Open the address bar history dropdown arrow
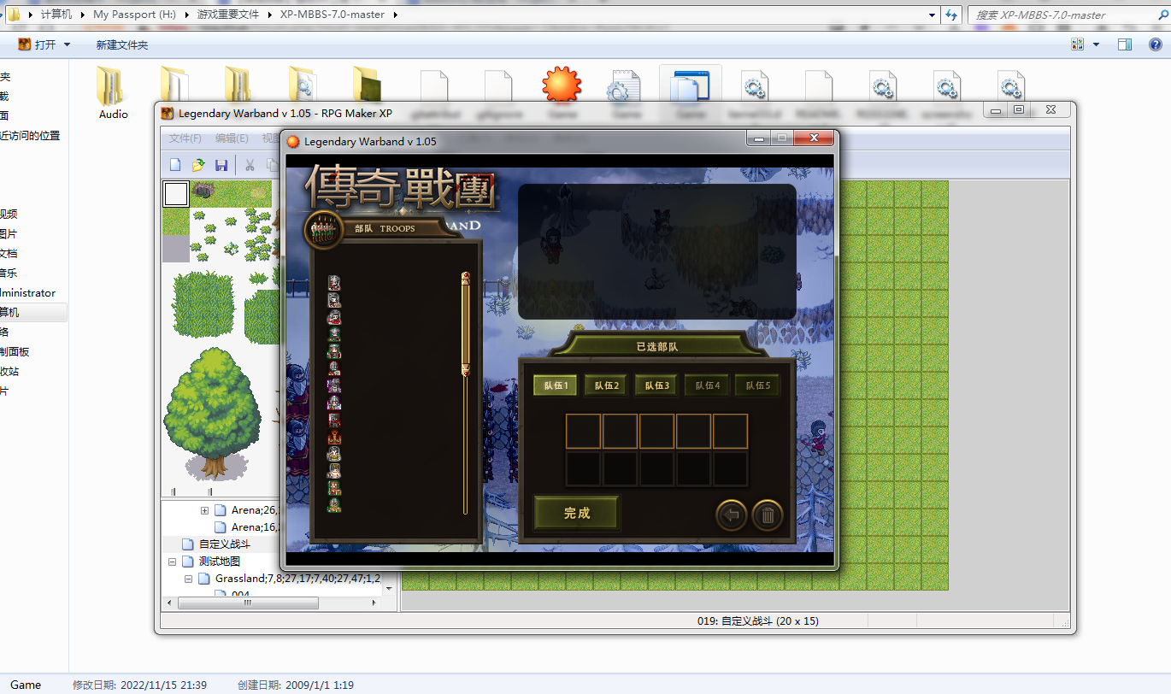Viewport: 1171px width, 694px height. tap(933, 15)
